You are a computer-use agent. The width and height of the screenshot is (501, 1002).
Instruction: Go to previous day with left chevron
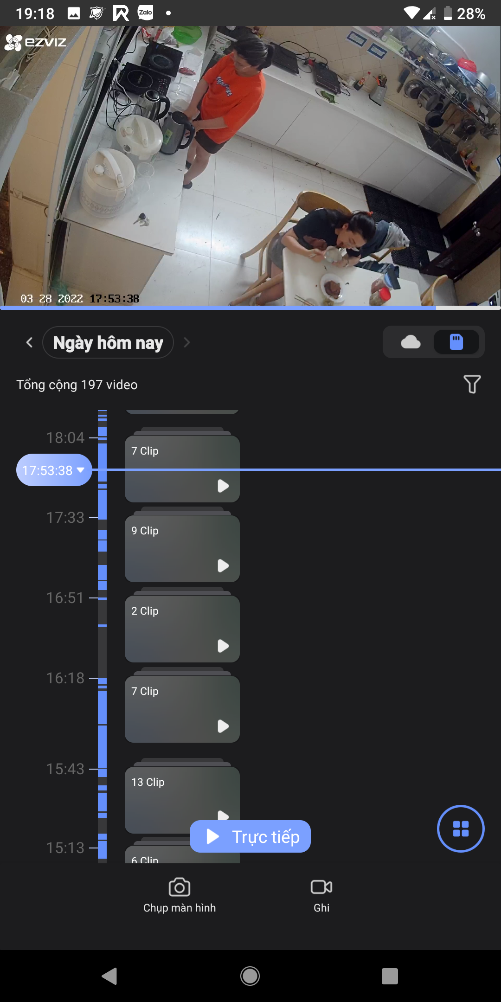[30, 342]
